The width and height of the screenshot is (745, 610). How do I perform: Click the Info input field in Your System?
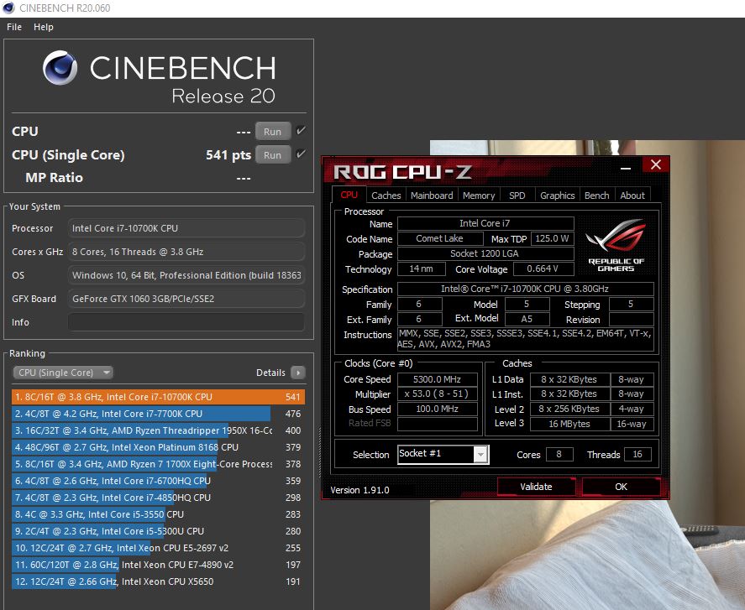click(186, 322)
